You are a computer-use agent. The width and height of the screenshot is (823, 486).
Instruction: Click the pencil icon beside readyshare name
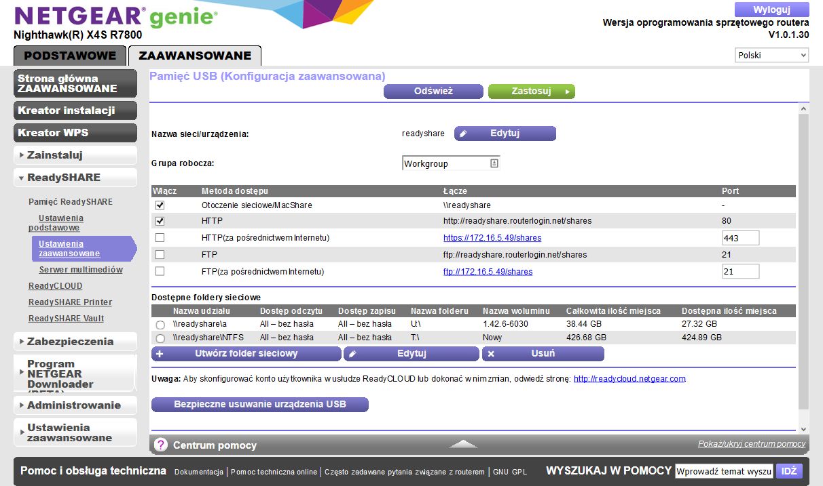[x=463, y=134]
